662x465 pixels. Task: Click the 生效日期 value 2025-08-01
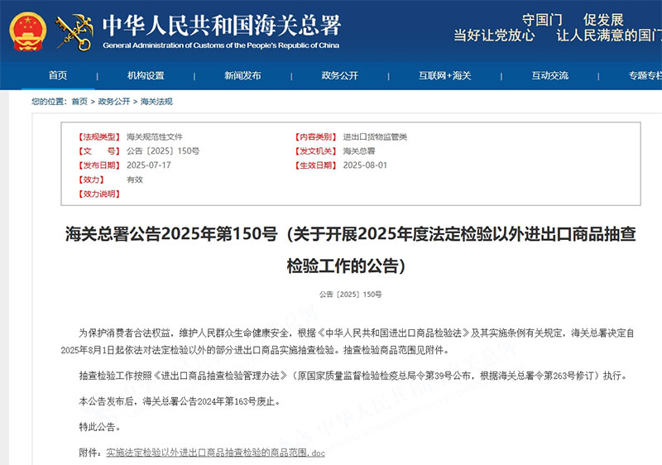tap(365, 165)
